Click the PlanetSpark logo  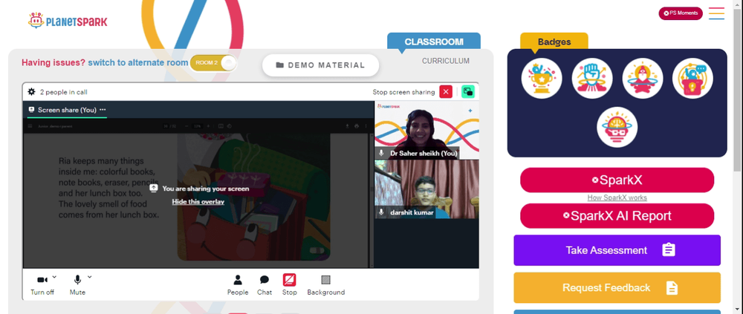pos(68,21)
